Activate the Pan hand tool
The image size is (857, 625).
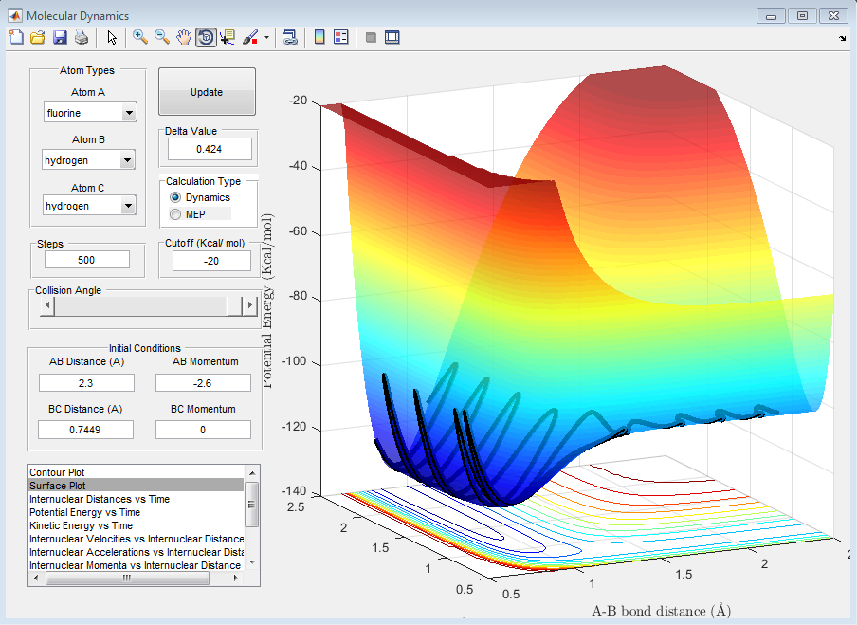184,37
